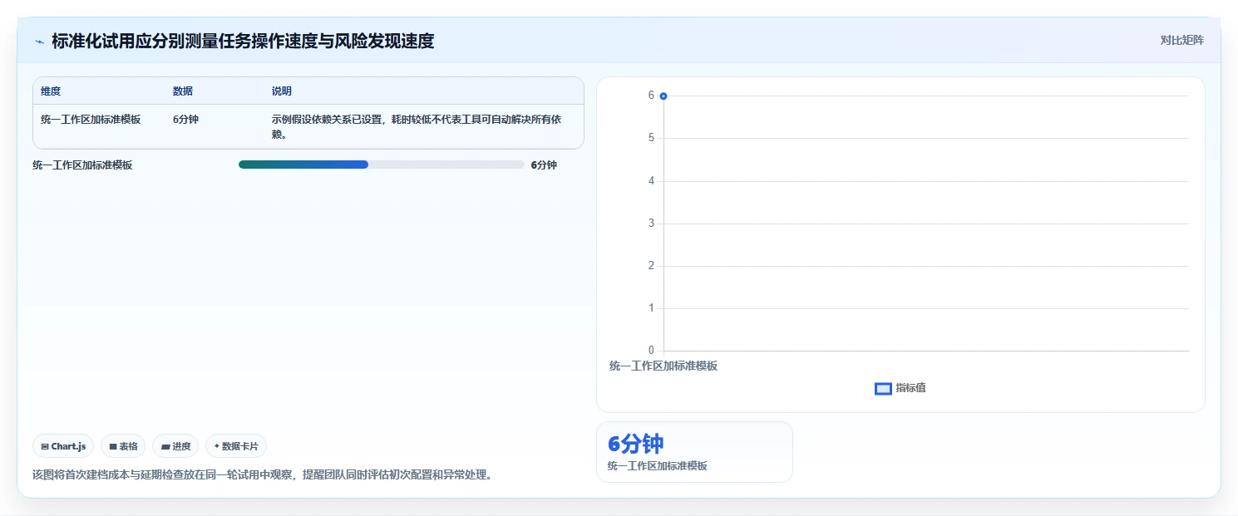Click the data point at value 6

[x=663, y=96]
